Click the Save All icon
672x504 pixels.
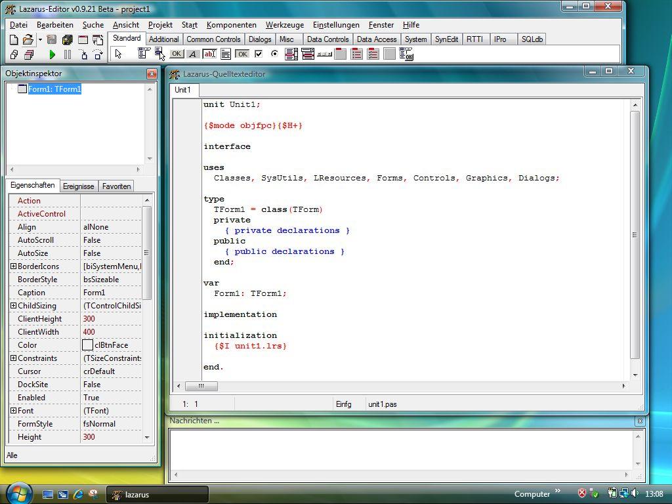pyautogui.click(x=68, y=40)
